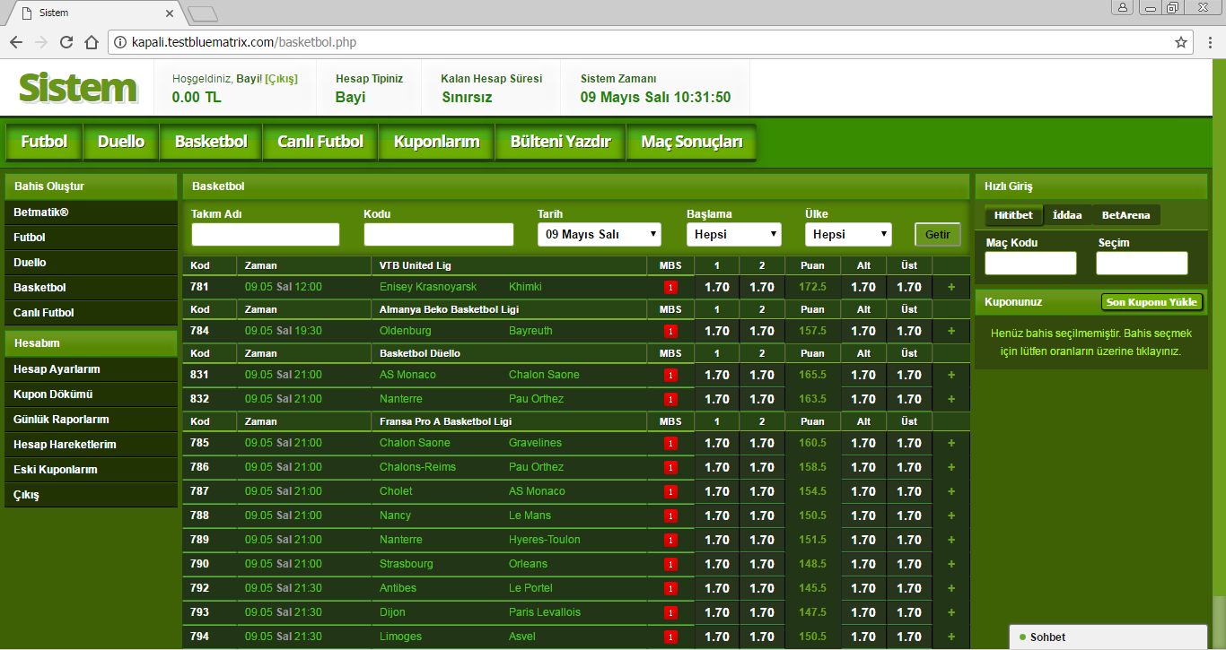Expand plus icon for Nancy Le Mans

pyautogui.click(x=951, y=516)
